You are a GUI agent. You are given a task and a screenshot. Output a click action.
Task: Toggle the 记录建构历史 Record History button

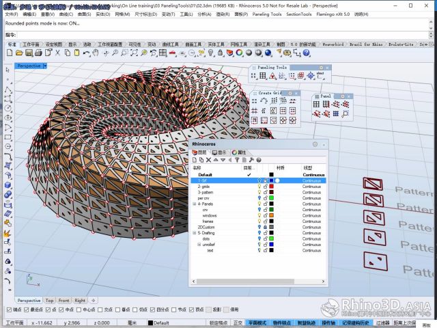356,323
